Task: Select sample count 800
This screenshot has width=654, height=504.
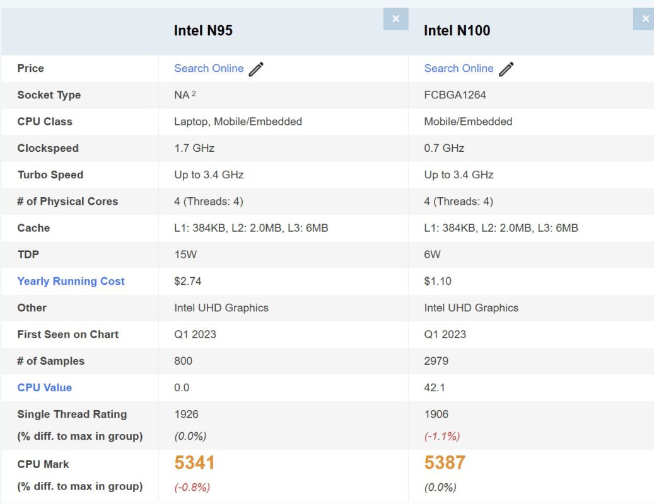Action: point(183,361)
